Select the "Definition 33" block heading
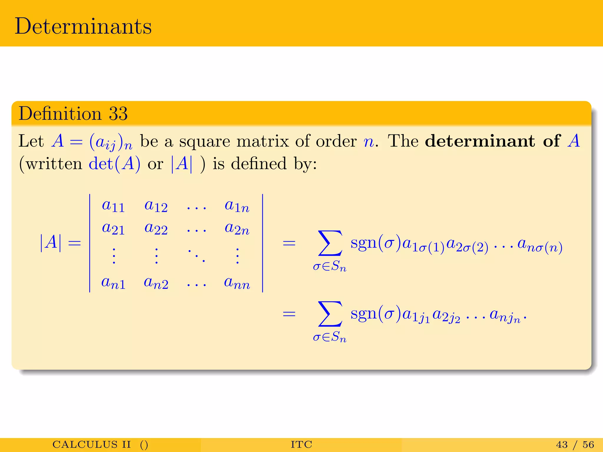Image resolution: width=603 pixels, height=452 pixels. (x=73, y=114)
